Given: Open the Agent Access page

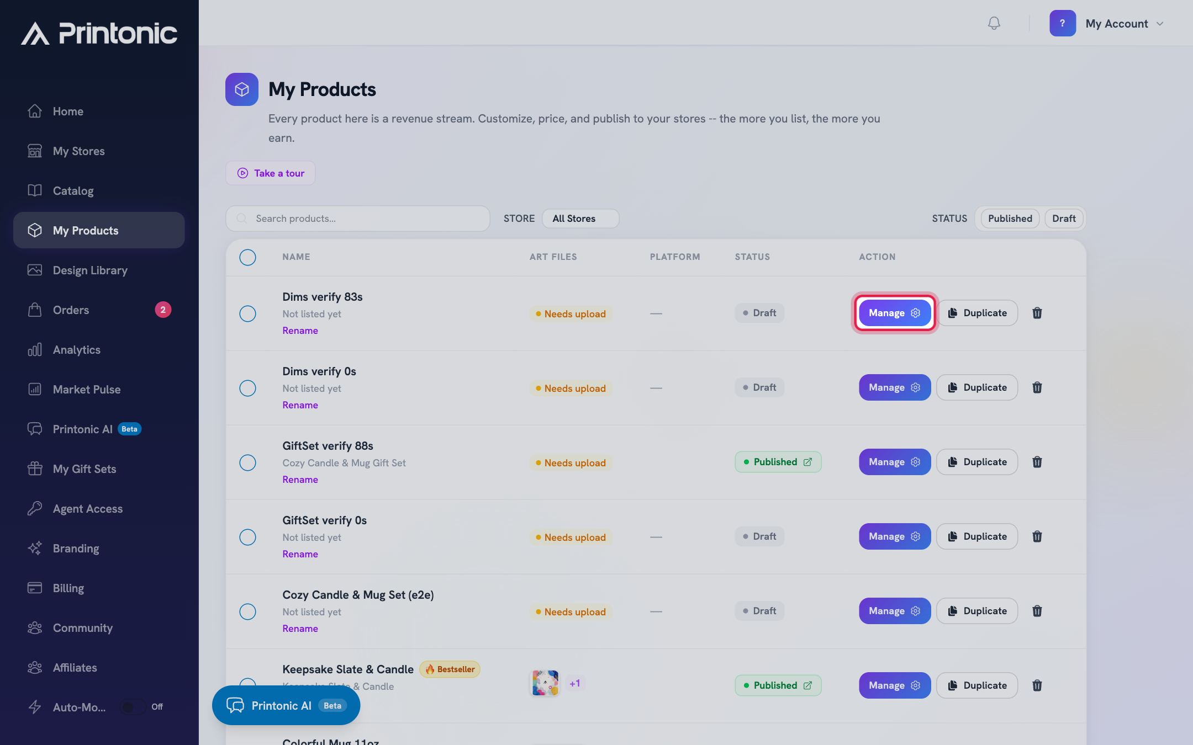Looking at the screenshot, I should coord(99,509).
